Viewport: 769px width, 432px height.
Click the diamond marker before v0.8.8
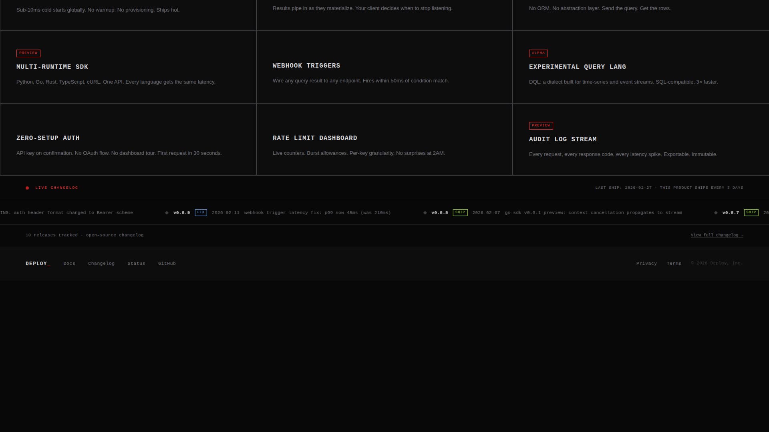[x=425, y=213]
